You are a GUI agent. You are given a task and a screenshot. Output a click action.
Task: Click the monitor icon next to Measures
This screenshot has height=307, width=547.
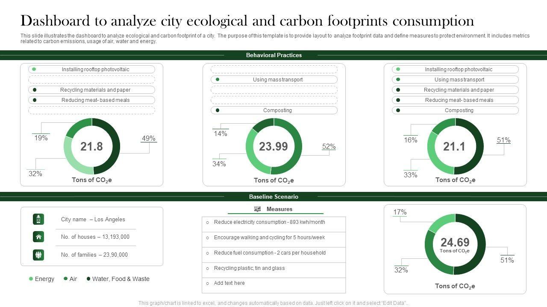coord(257,209)
